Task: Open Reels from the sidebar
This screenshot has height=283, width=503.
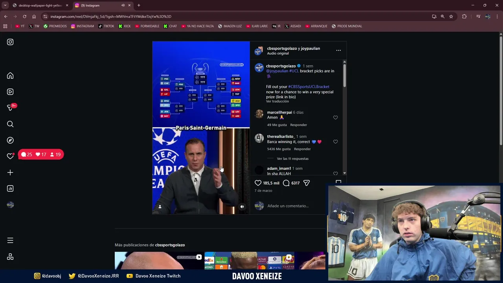Action: click(10, 92)
